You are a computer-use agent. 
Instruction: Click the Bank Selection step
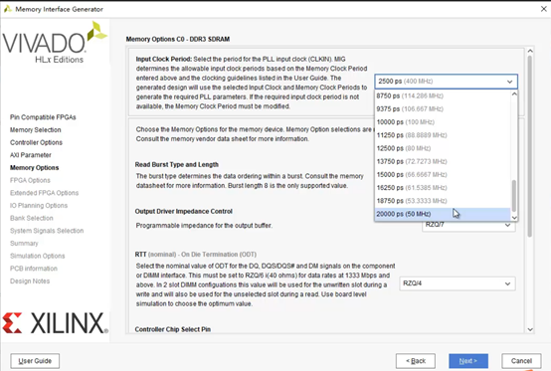pos(32,218)
